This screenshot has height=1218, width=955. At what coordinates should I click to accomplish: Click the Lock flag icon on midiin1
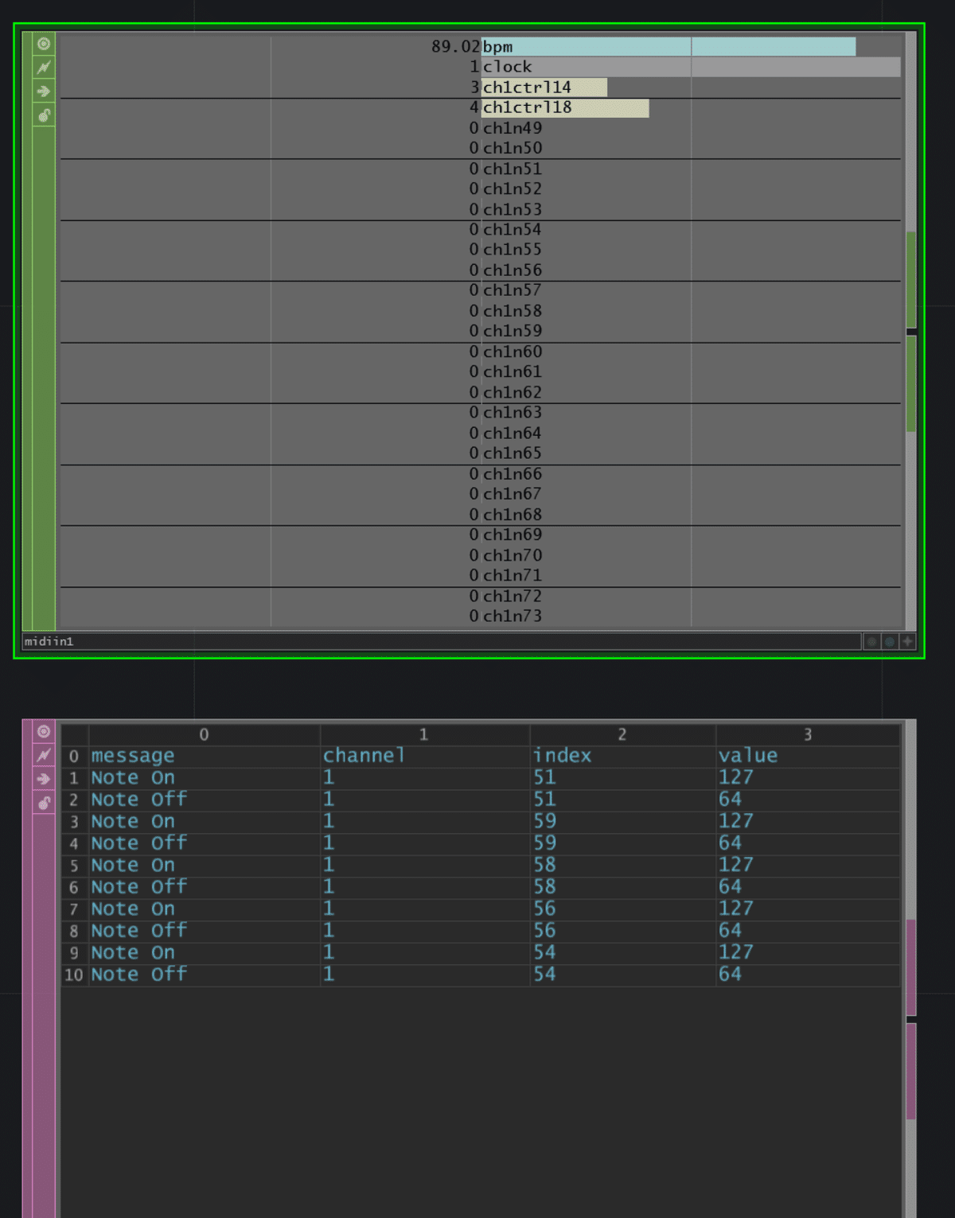pos(44,115)
